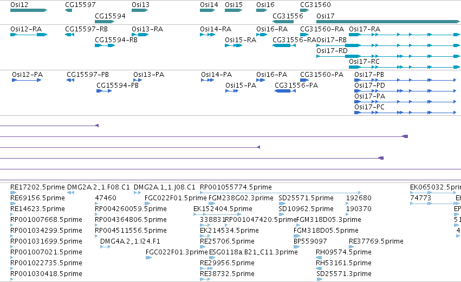The width and height of the screenshot is (461, 282).
Task: Select the RE17202.5prime EST
Action: point(13,193)
